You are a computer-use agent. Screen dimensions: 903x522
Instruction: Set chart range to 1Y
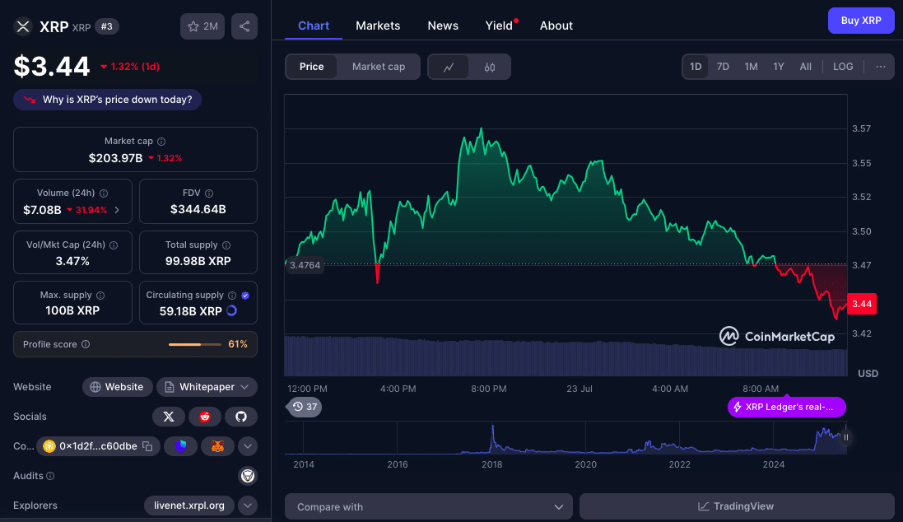[779, 67]
